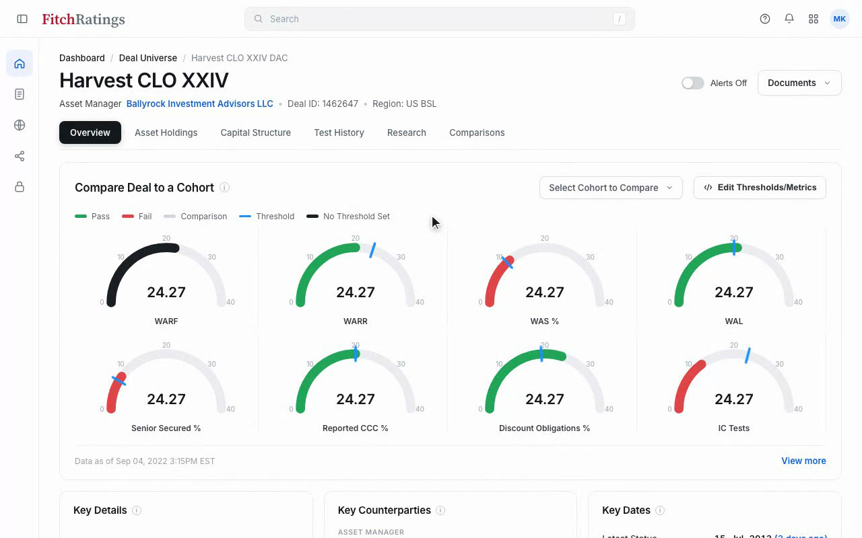Screen dimensions: 862x538
Task: Click the Data as of Sep 04, 2022 timestamp
Action: pos(145,461)
